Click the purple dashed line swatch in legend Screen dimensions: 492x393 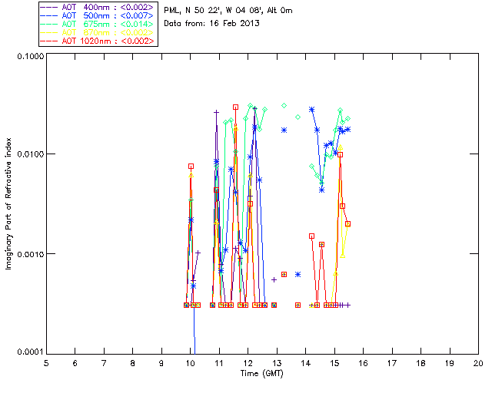[x=49, y=7]
